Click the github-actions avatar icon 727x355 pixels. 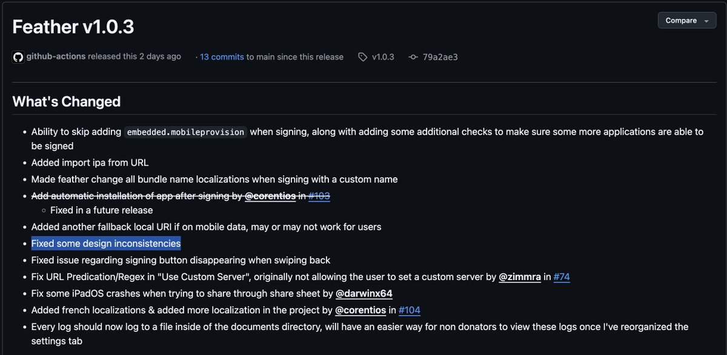click(18, 57)
